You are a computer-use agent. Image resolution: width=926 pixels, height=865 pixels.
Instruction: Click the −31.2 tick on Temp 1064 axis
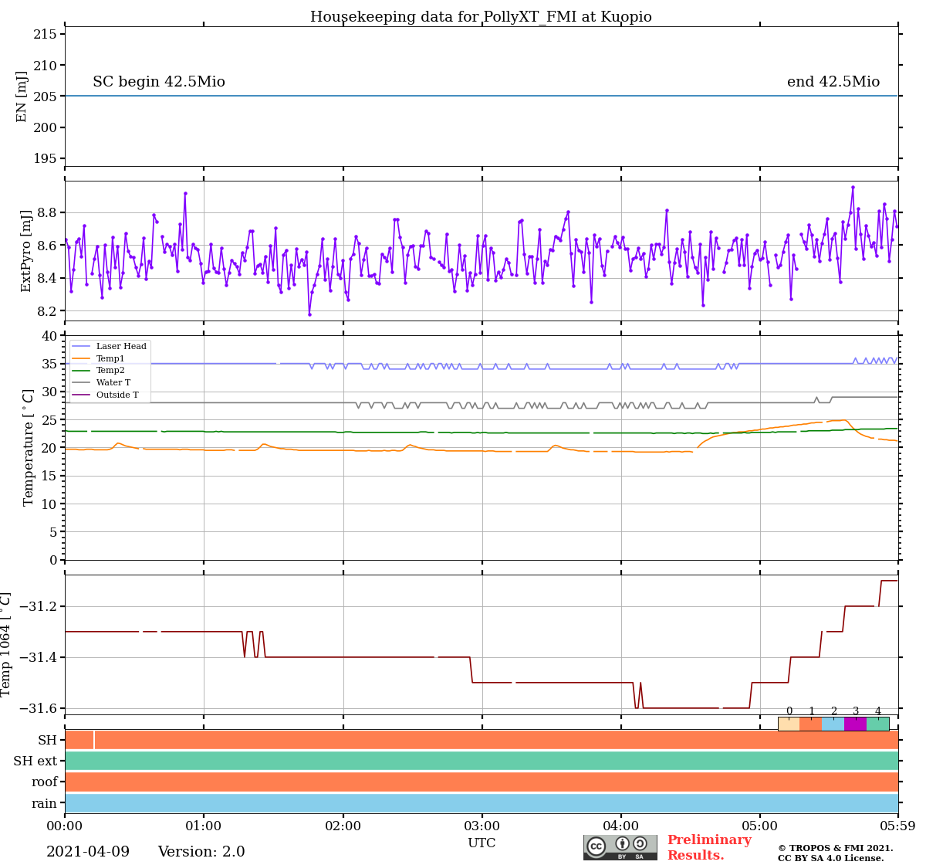pos(38,606)
